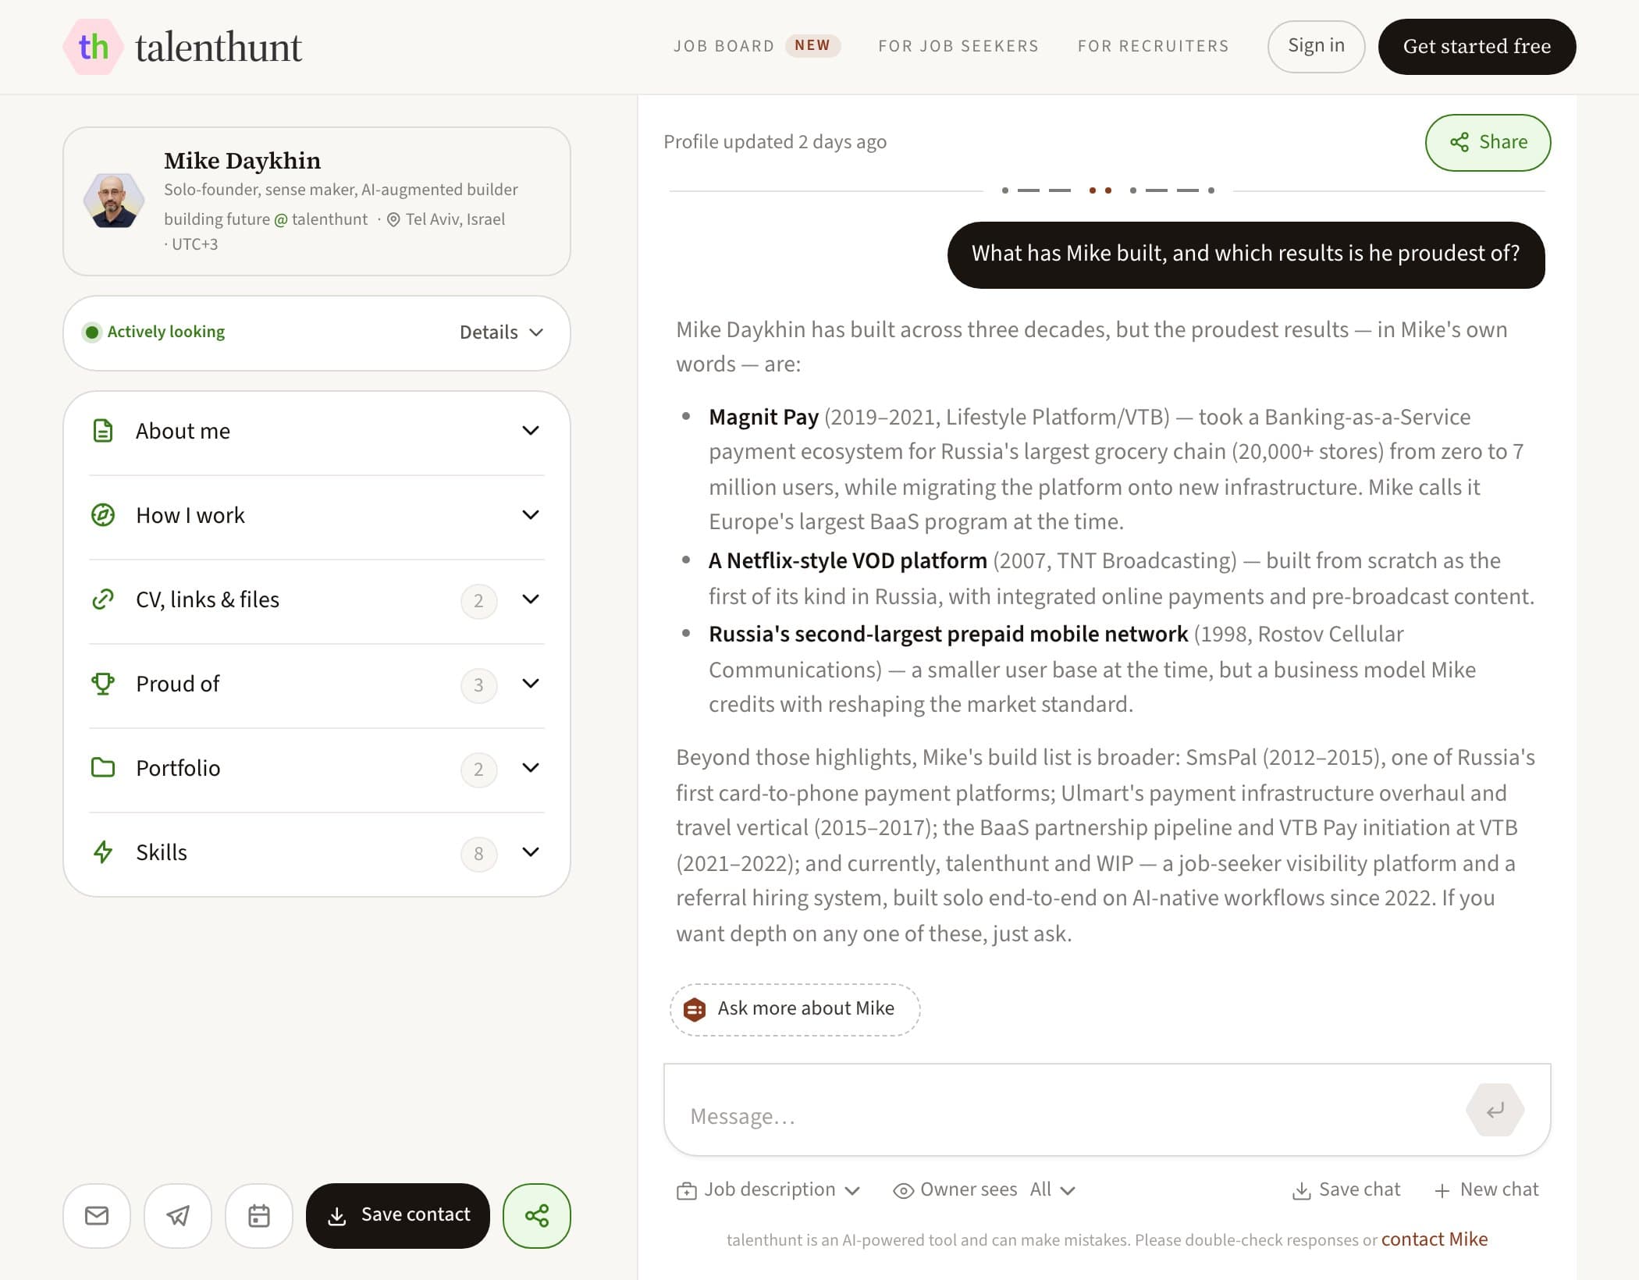Click Mike Daykhin's profile avatar

pos(114,201)
